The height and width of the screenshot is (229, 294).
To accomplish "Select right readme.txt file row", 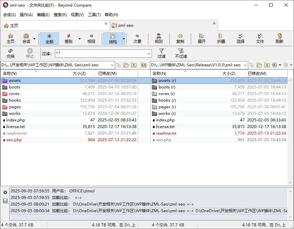I will click(219, 133).
